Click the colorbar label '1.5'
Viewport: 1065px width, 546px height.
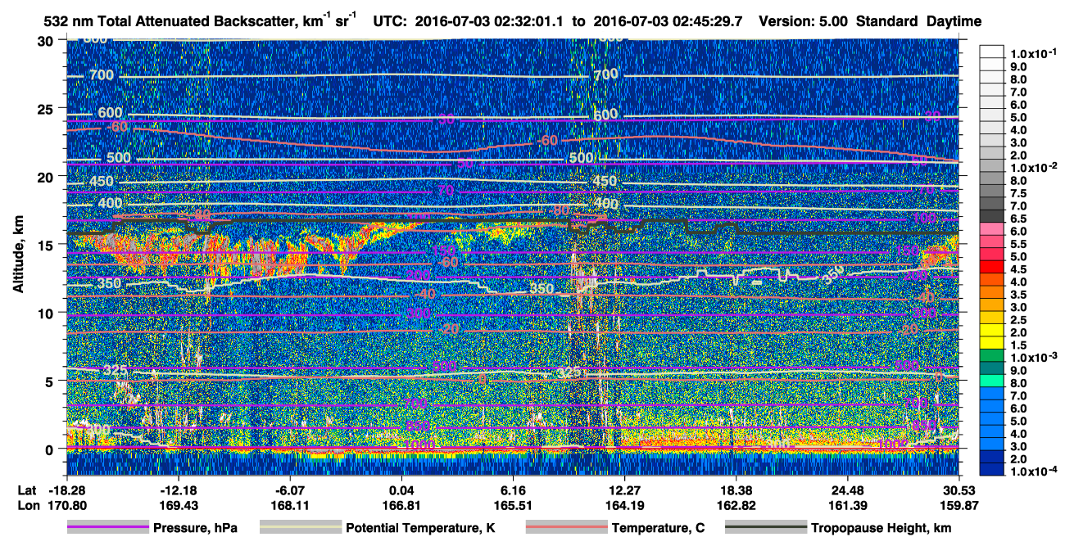tap(1021, 345)
